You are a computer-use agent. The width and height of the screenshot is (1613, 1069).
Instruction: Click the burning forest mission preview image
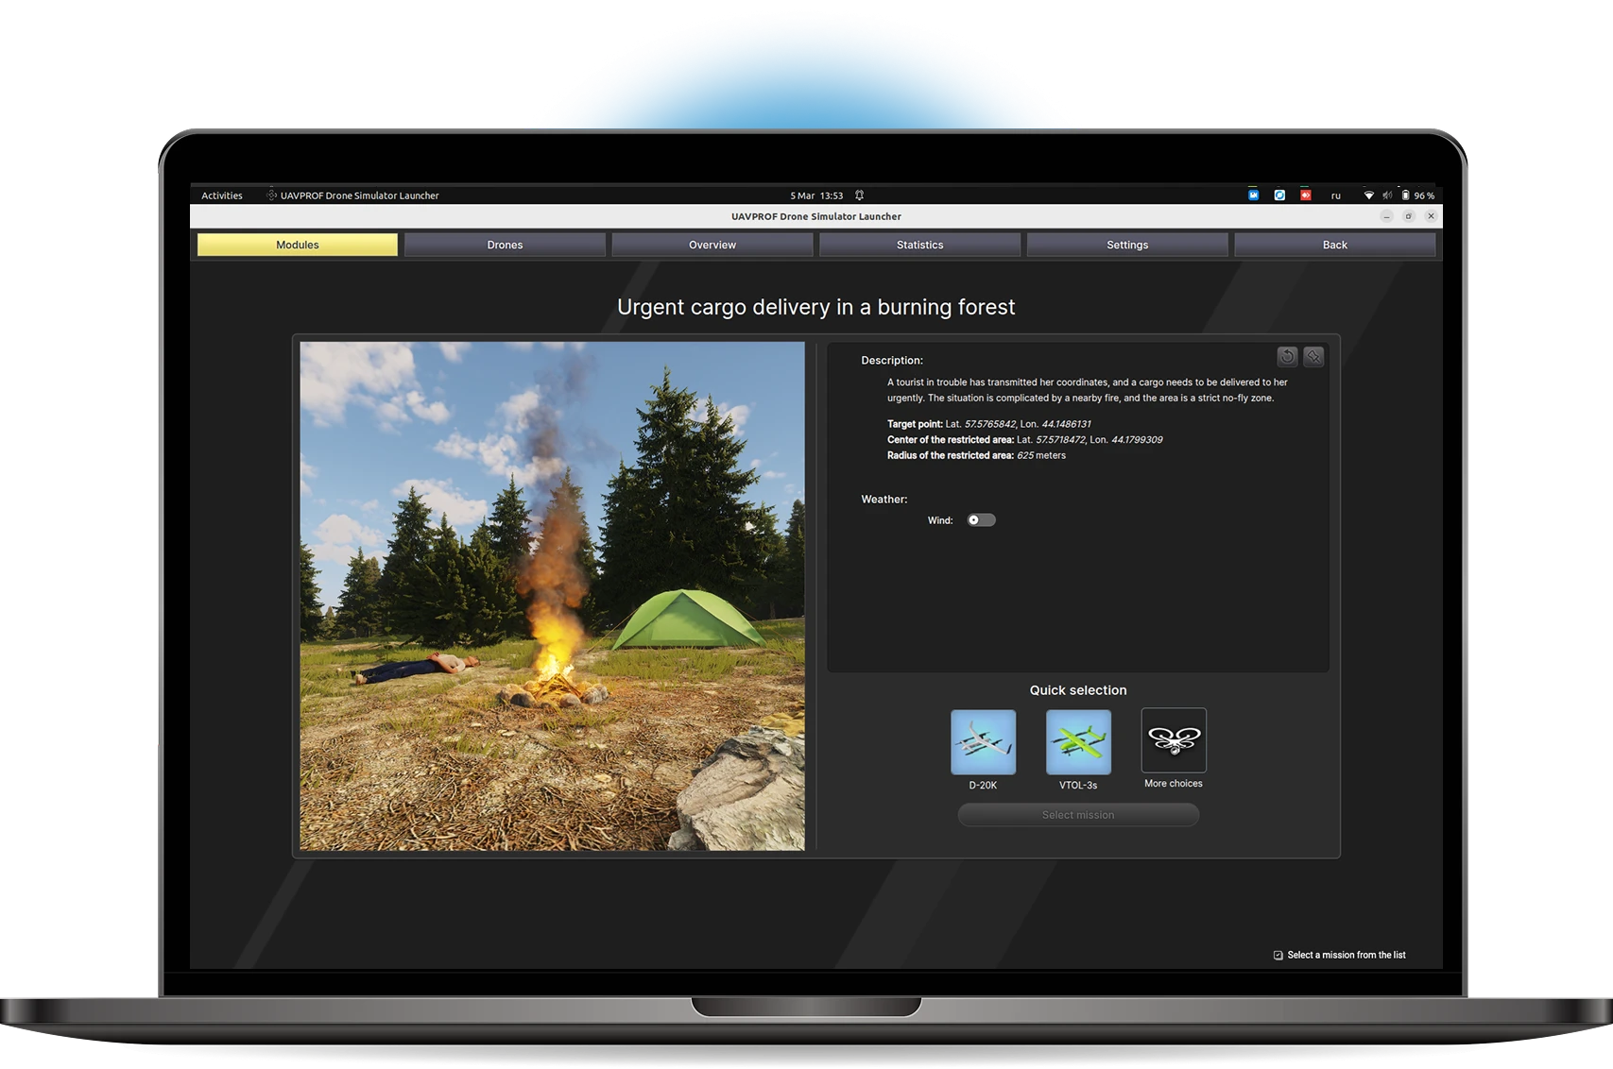coord(552,596)
